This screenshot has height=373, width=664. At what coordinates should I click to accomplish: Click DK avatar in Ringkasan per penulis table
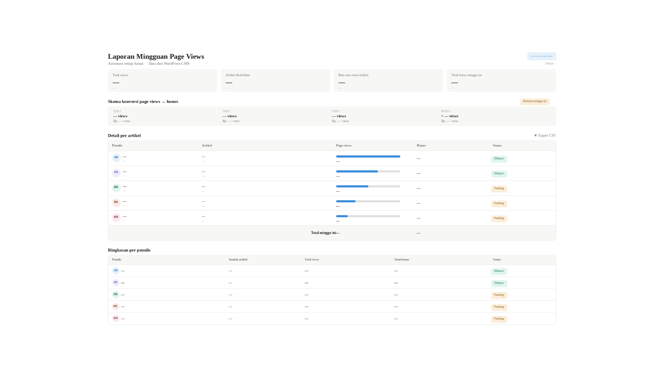pyautogui.click(x=116, y=295)
